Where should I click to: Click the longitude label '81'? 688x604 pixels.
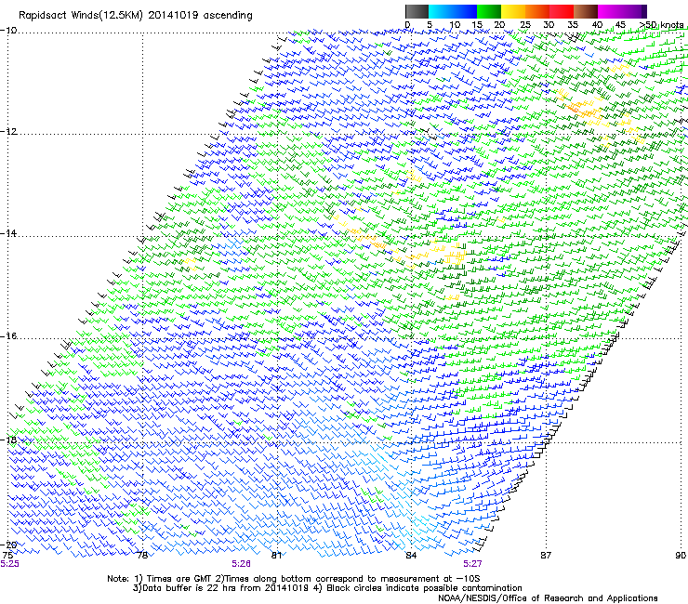[x=276, y=556]
